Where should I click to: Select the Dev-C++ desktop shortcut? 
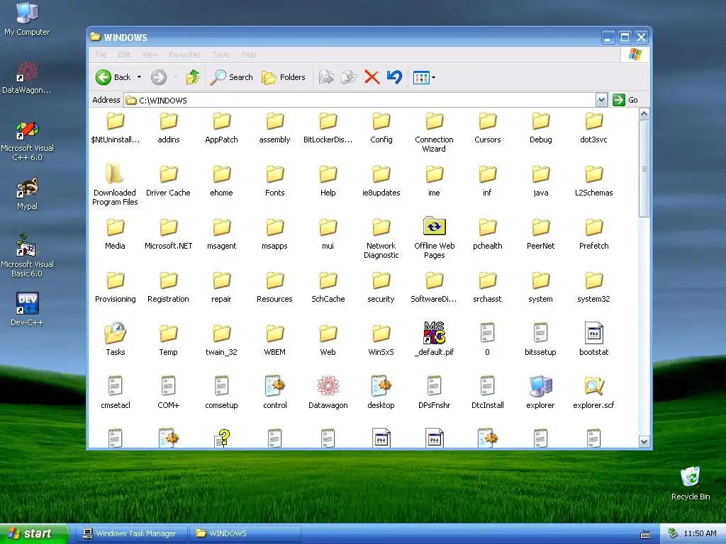[27, 309]
